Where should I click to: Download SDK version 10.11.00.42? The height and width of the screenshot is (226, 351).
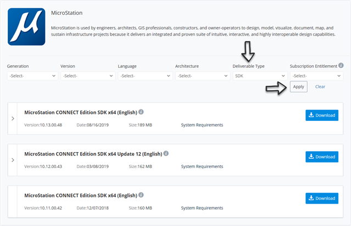(x=322, y=198)
